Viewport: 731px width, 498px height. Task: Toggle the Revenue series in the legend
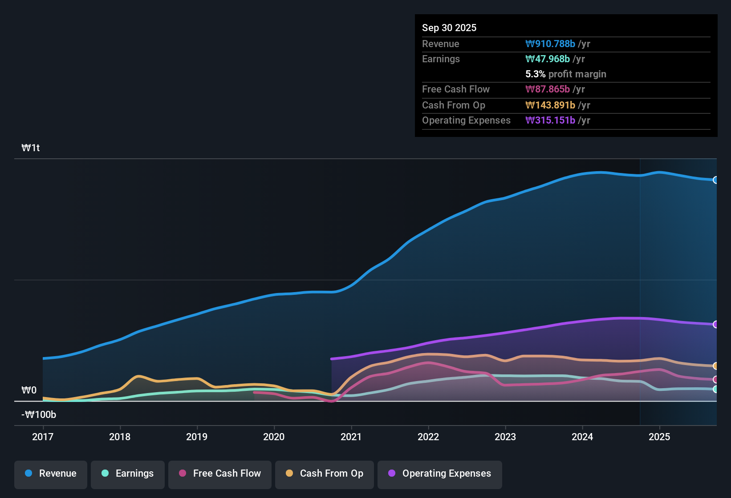(50, 474)
